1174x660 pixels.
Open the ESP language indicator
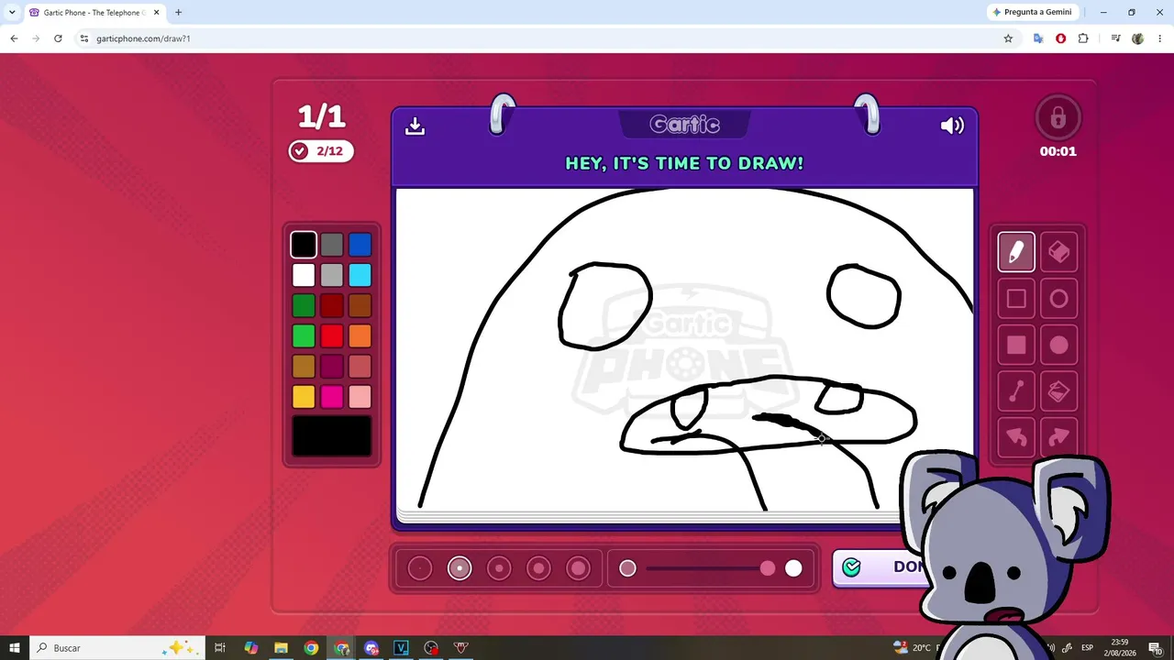point(1087,648)
